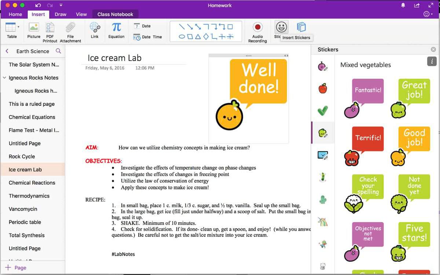This screenshot has height=275, width=440.
Task: Click the PDF Printout icon
Action: click(x=50, y=27)
